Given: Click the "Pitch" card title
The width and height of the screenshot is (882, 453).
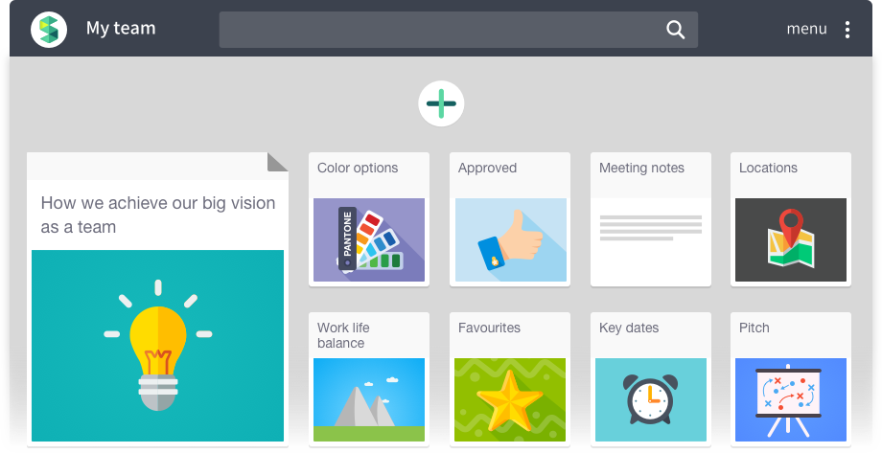Looking at the screenshot, I should (754, 328).
